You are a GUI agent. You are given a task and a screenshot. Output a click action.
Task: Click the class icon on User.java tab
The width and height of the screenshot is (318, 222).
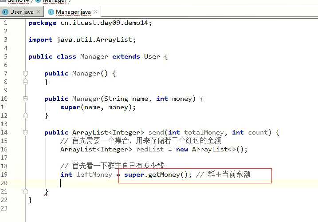pyautogui.click(x=5, y=12)
